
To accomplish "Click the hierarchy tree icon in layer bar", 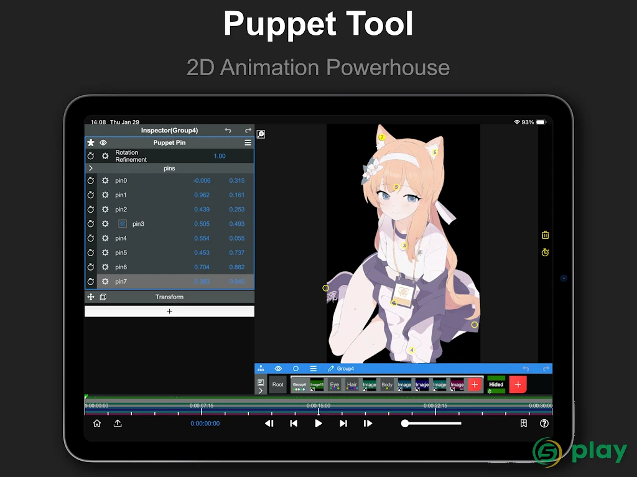I will (261, 369).
